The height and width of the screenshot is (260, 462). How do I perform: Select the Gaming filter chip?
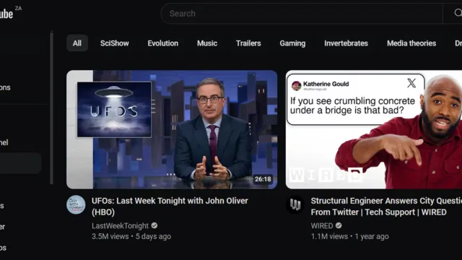(x=292, y=43)
